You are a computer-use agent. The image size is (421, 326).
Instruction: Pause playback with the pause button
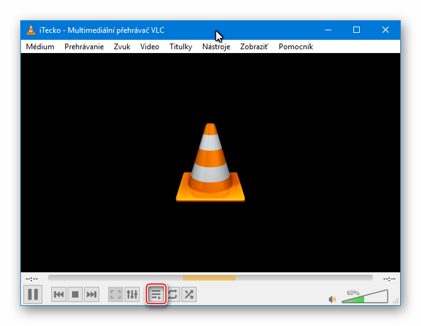[33, 294]
